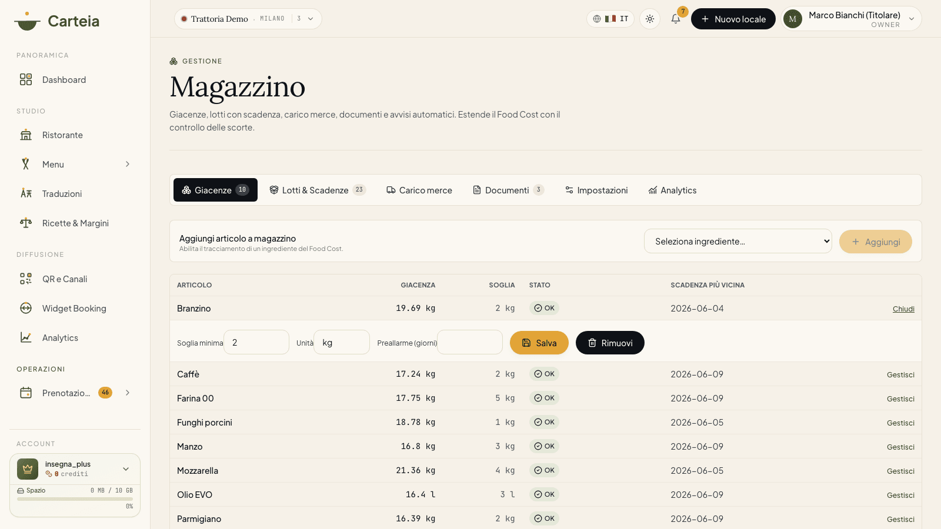This screenshot has width=941, height=529.
Task: Click the 16.4 l stock value
Action: coord(421,495)
